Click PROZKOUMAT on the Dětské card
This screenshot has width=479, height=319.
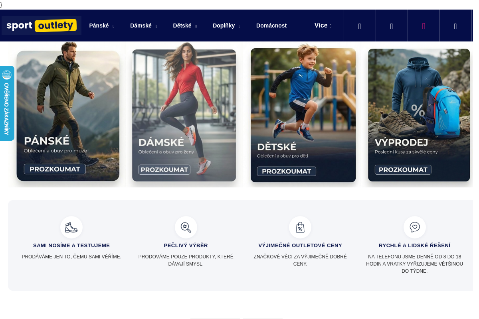click(287, 171)
